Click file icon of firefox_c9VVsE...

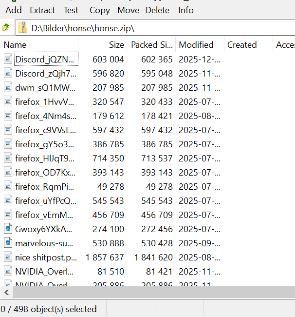[8, 130]
